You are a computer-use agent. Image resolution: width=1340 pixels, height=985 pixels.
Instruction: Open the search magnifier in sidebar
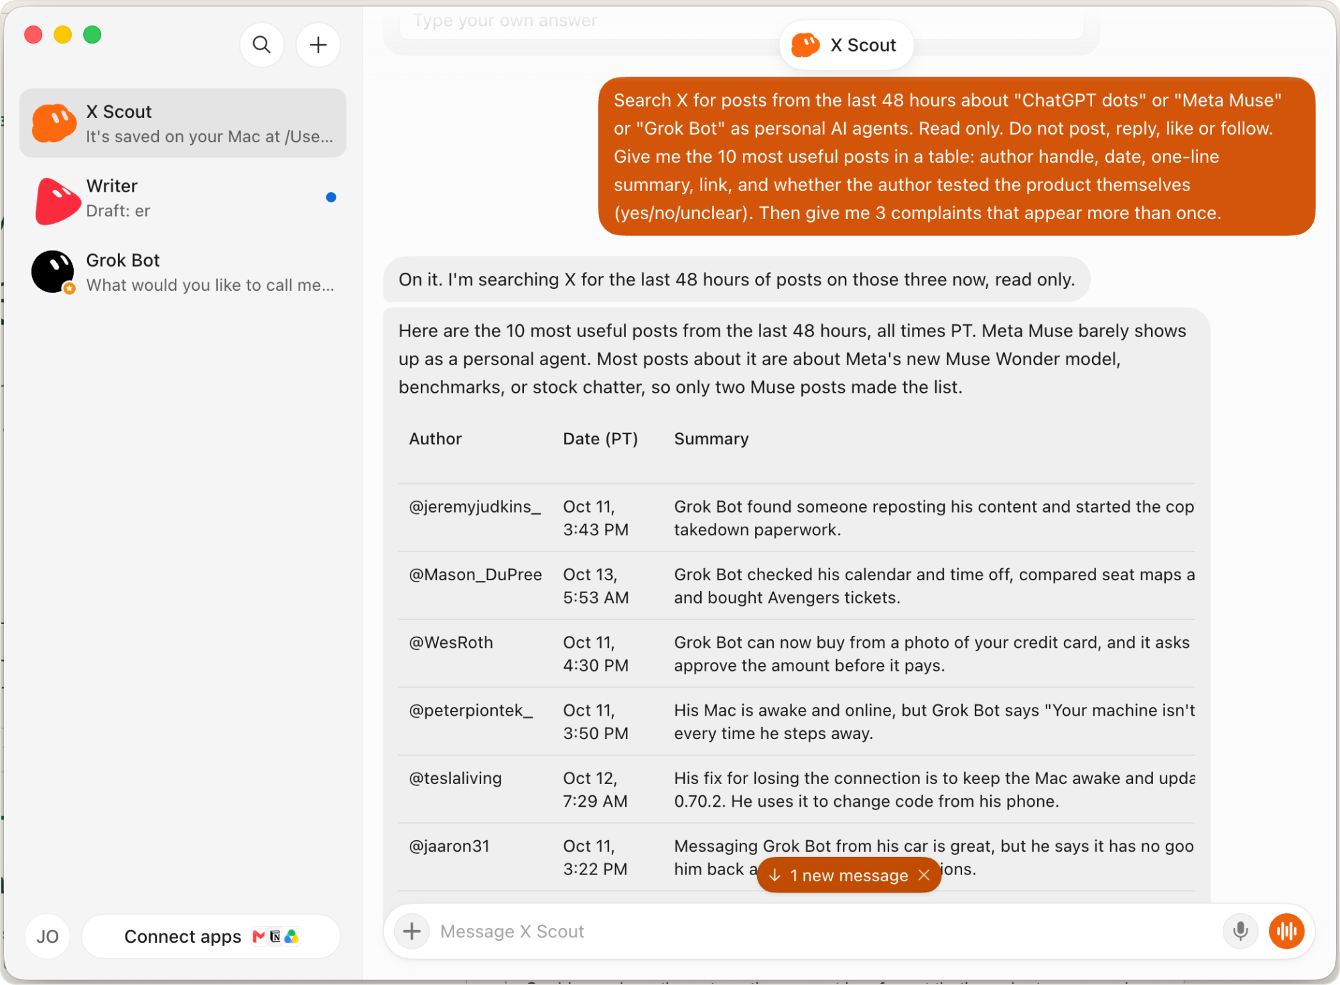coord(261,45)
